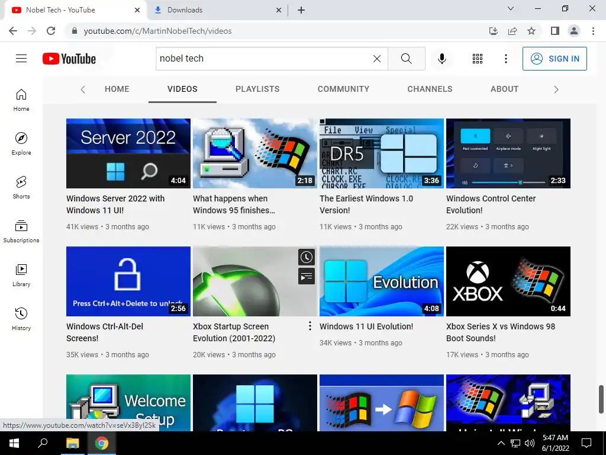Open 'Xbox Series X vs Windows 98' title

point(501,332)
